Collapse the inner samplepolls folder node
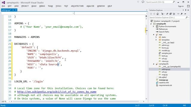Screen dimensions: 191x107 tap(154, 64)
